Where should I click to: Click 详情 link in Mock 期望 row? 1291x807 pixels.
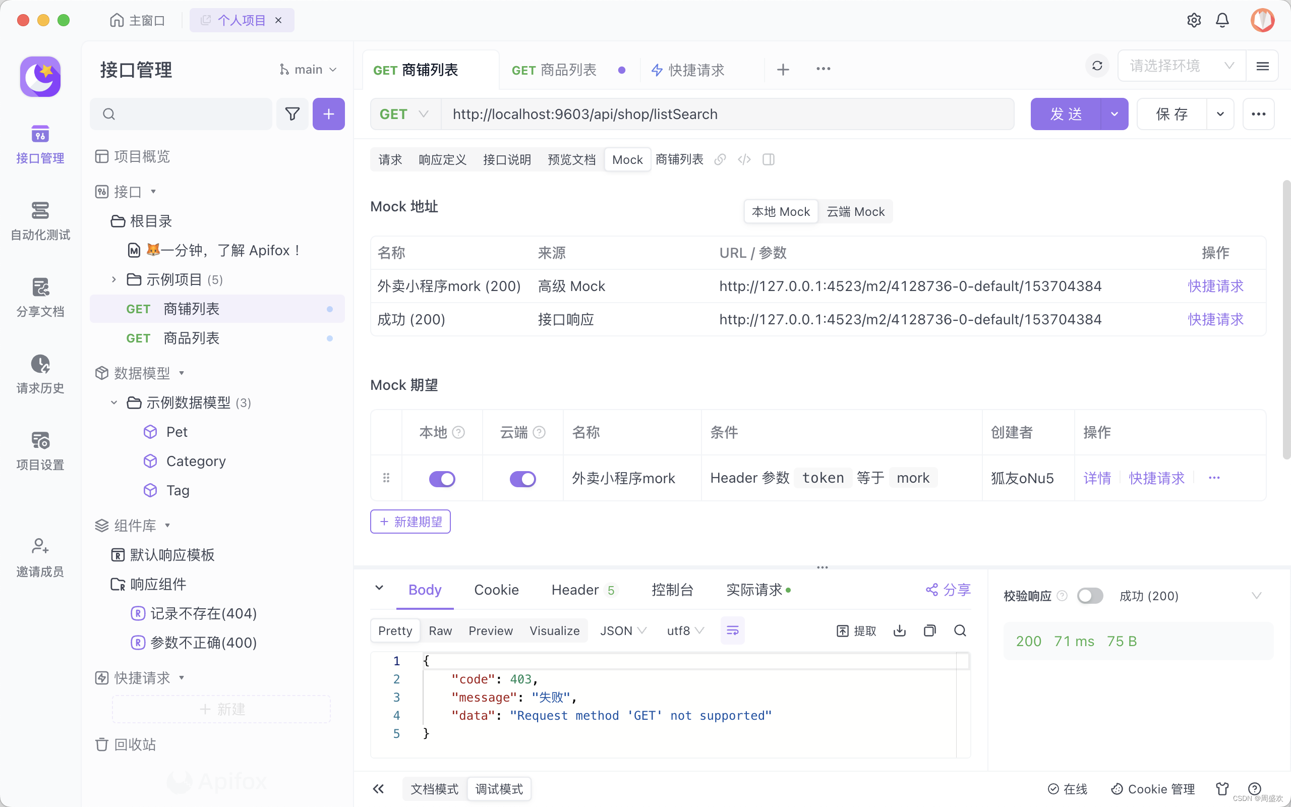[x=1097, y=478]
